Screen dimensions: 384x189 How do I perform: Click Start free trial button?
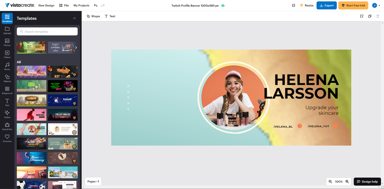pos(353,5)
